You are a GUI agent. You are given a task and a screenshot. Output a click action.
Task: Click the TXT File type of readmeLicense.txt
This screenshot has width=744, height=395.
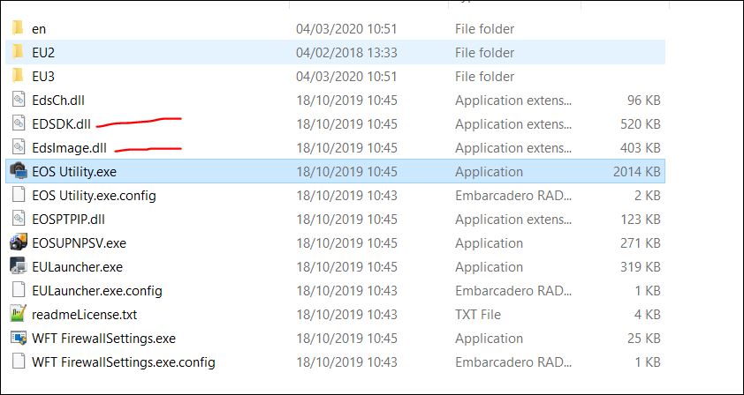coord(478,314)
